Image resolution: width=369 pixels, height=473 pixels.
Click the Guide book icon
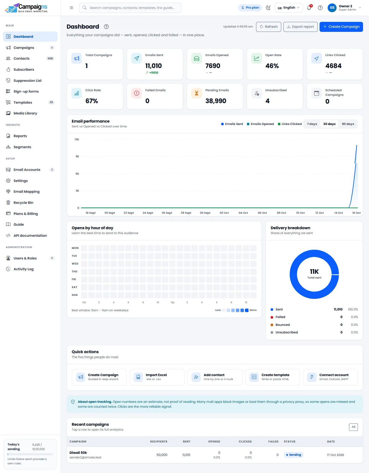[x=8, y=225]
